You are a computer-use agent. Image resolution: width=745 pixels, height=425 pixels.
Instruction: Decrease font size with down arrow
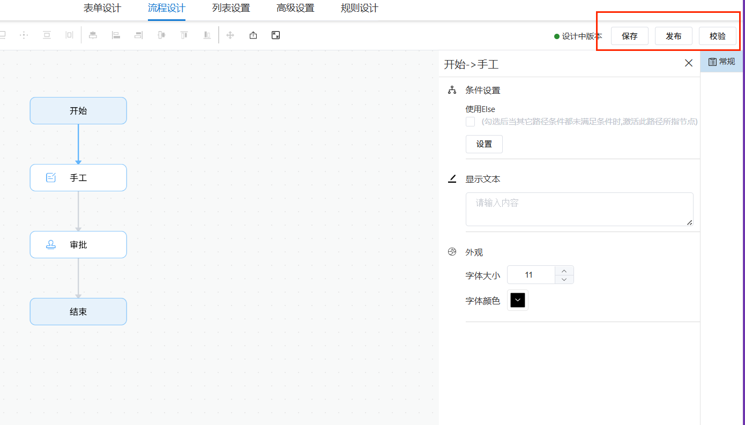tap(564, 279)
